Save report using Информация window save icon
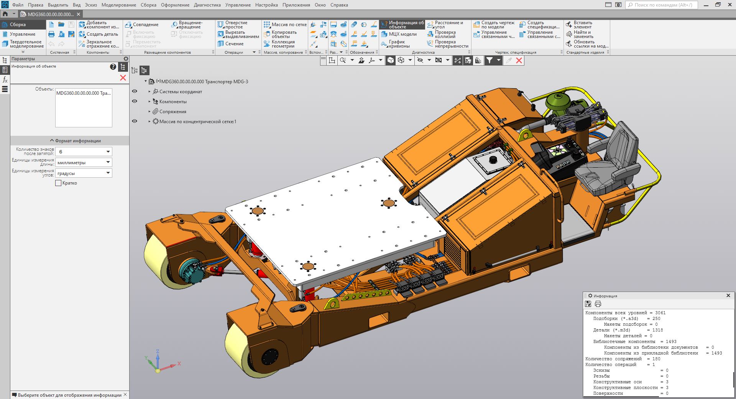Screen dimensions: 736x399 588,304
